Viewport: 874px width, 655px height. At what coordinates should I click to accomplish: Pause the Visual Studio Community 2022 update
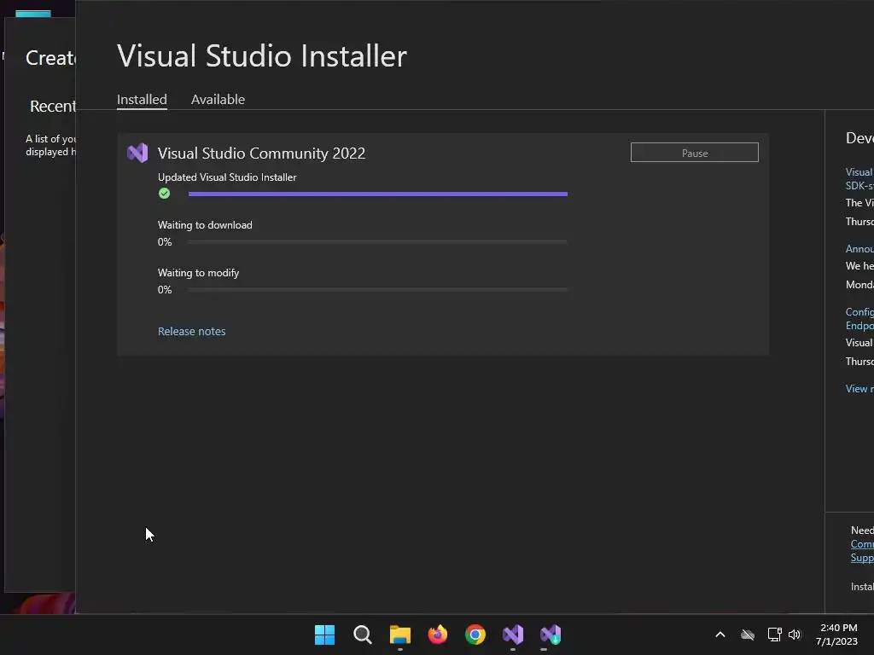pos(694,153)
